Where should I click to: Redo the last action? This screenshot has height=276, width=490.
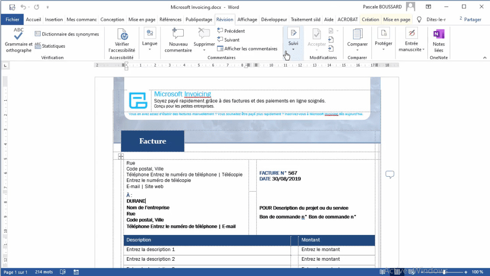point(37,7)
